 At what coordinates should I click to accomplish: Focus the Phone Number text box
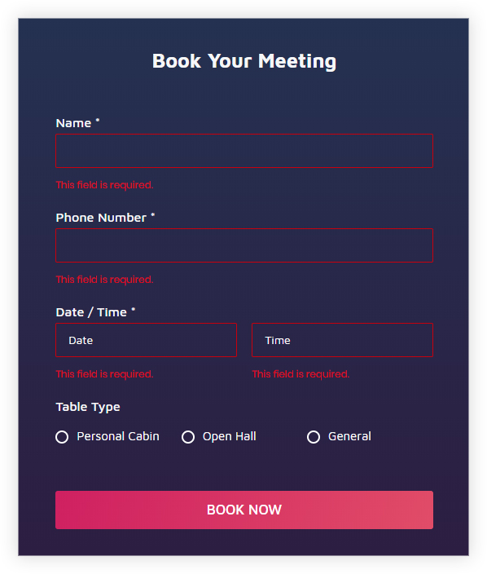coord(244,245)
